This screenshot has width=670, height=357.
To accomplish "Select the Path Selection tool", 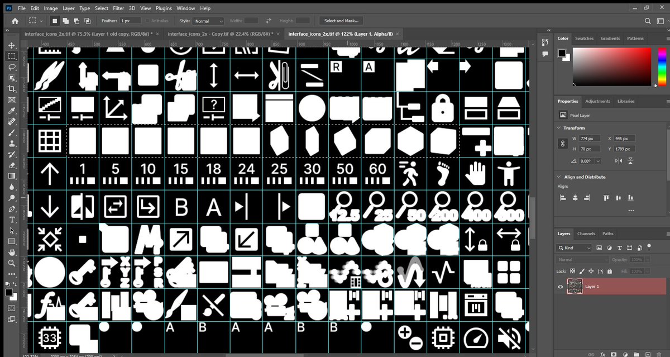I will pyautogui.click(x=12, y=230).
